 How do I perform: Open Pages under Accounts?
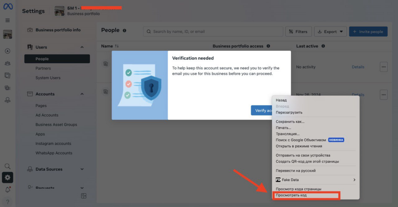click(41, 106)
